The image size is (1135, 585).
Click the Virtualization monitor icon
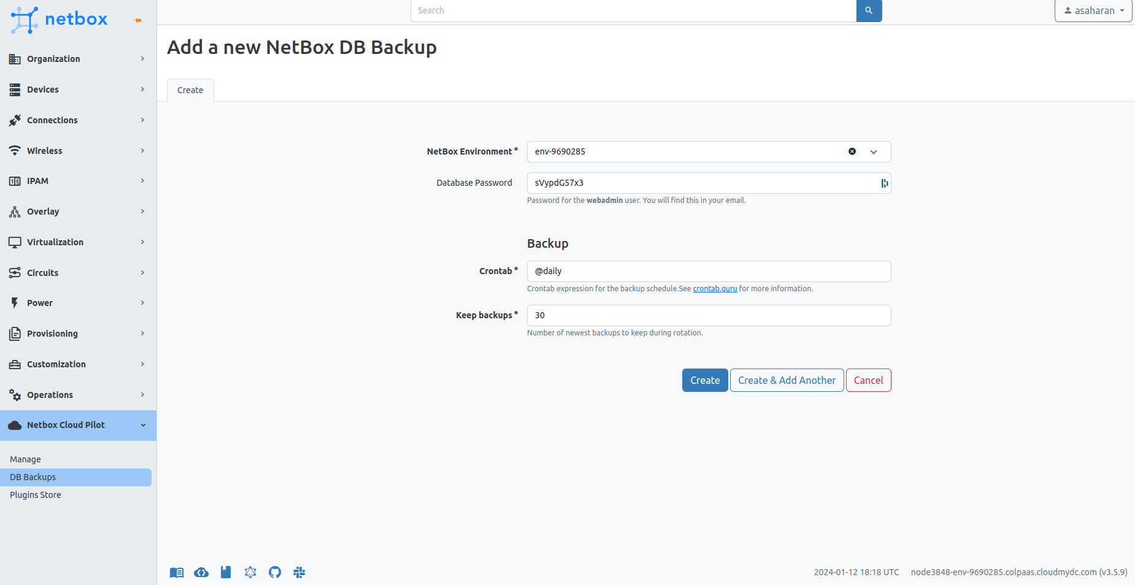click(15, 242)
